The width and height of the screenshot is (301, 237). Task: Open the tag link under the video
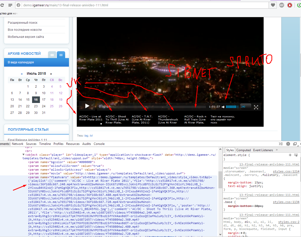[x=86, y=136]
